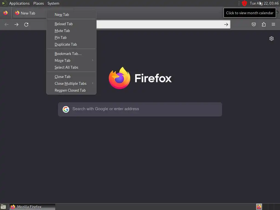Click the Firefox logo on the page
The width and height of the screenshot is (280, 210).
119,78
